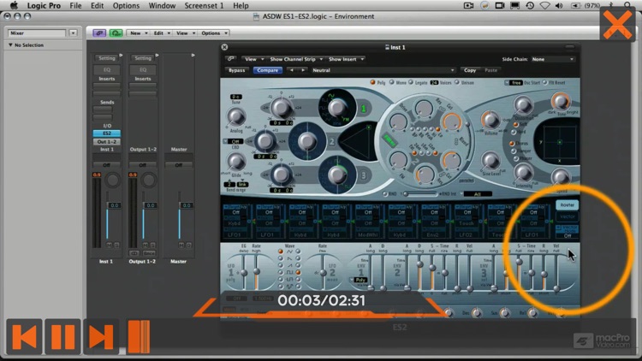Viewport: 642px width, 361px height.
Task: Click the Compare button
Action: [267, 70]
